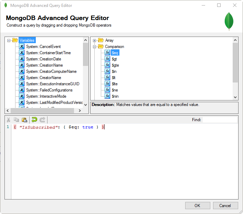Confirm the query with OK
This screenshot has height=214, width=243.
[198, 206]
